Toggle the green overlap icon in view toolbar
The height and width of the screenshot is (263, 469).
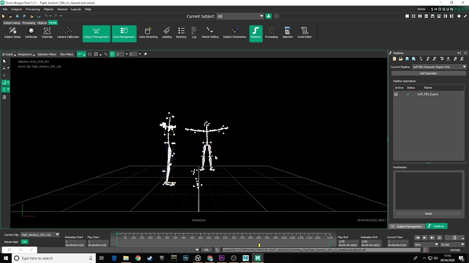[x=112, y=54]
